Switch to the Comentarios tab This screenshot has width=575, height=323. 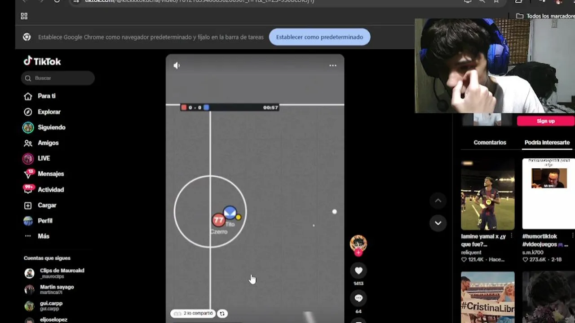pyautogui.click(x=490, y=142)
